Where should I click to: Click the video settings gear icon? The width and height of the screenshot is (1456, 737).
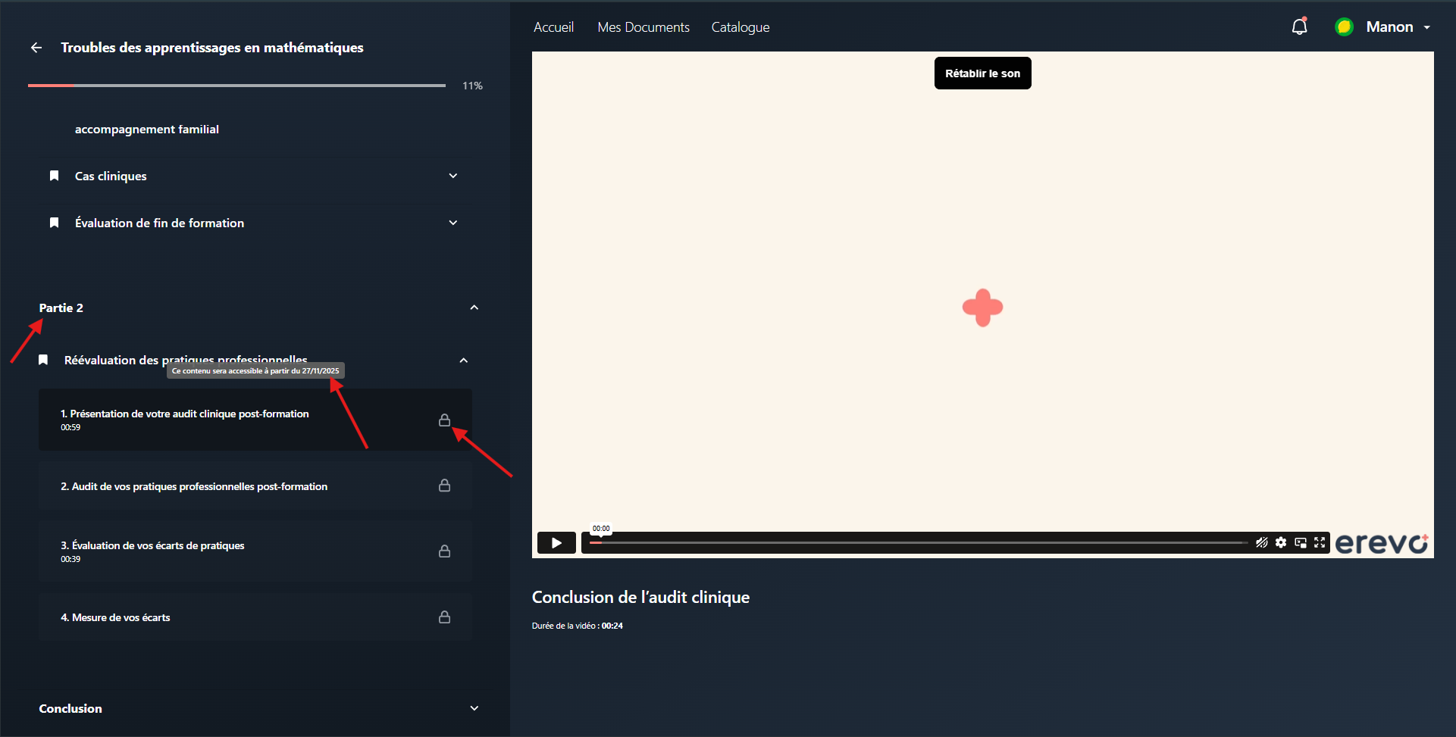pyautogui.click(x=1281, y=542)
